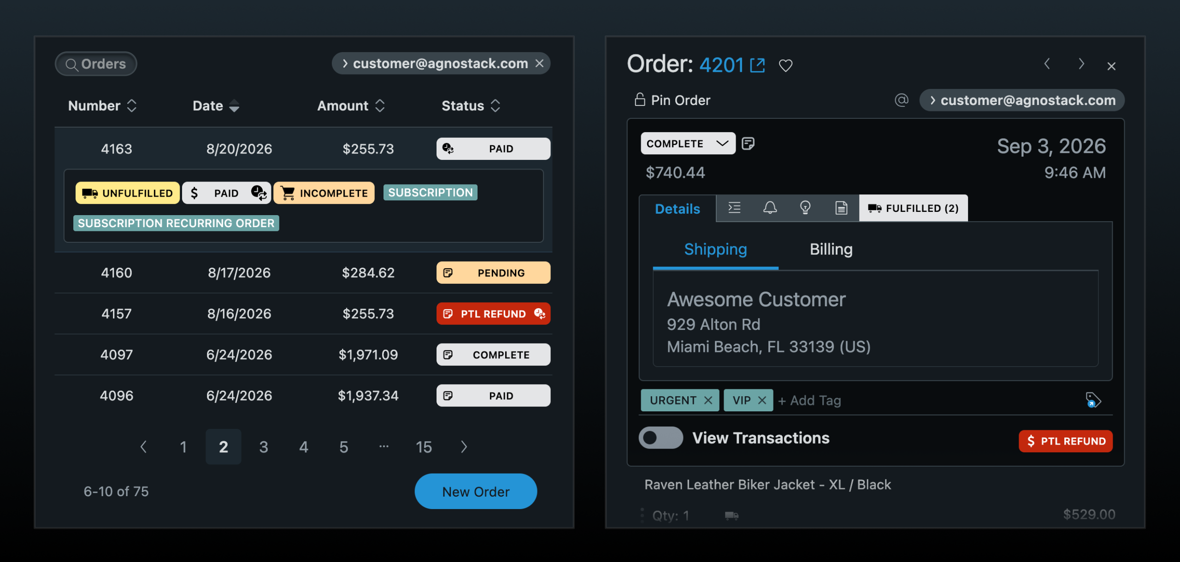This screenshot has height=562, width=1180.
Task: Expand customer chip in order detail panel
Action: pyautogui.click(x=932, y=100)
